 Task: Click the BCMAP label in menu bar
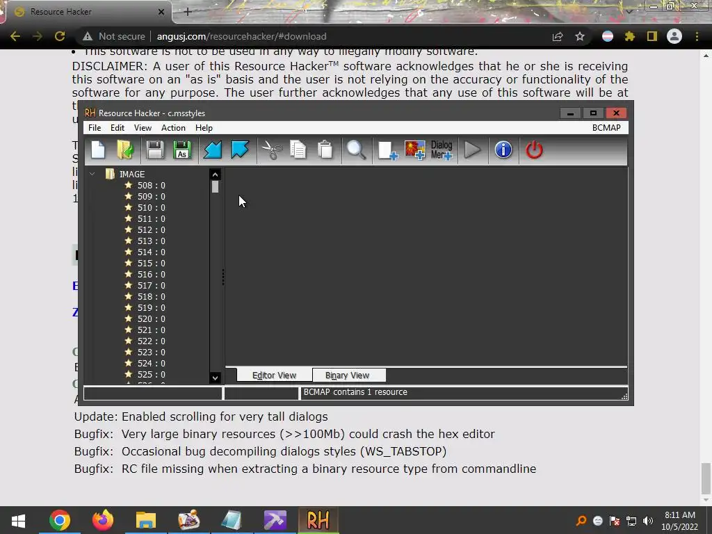click(x=606, y=128)
